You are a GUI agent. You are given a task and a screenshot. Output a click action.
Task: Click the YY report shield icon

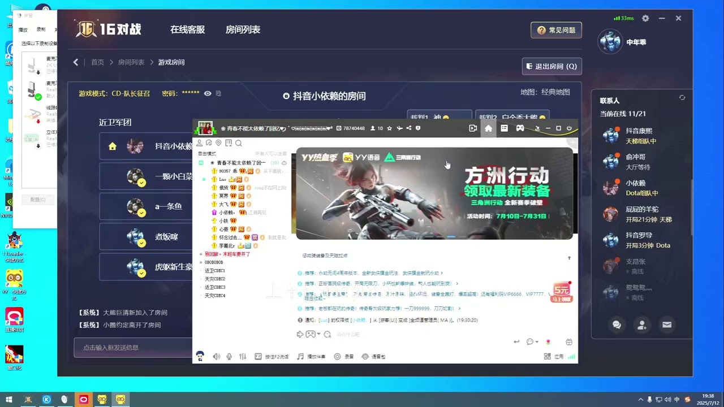[418, 128]
